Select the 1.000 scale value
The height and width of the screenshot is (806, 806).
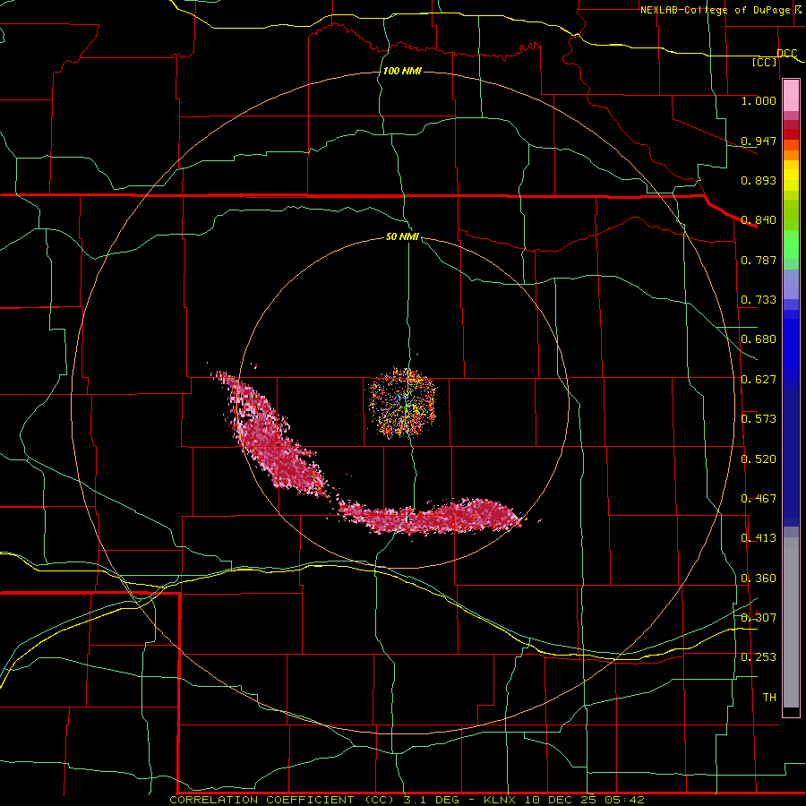[x=759, y=100]
